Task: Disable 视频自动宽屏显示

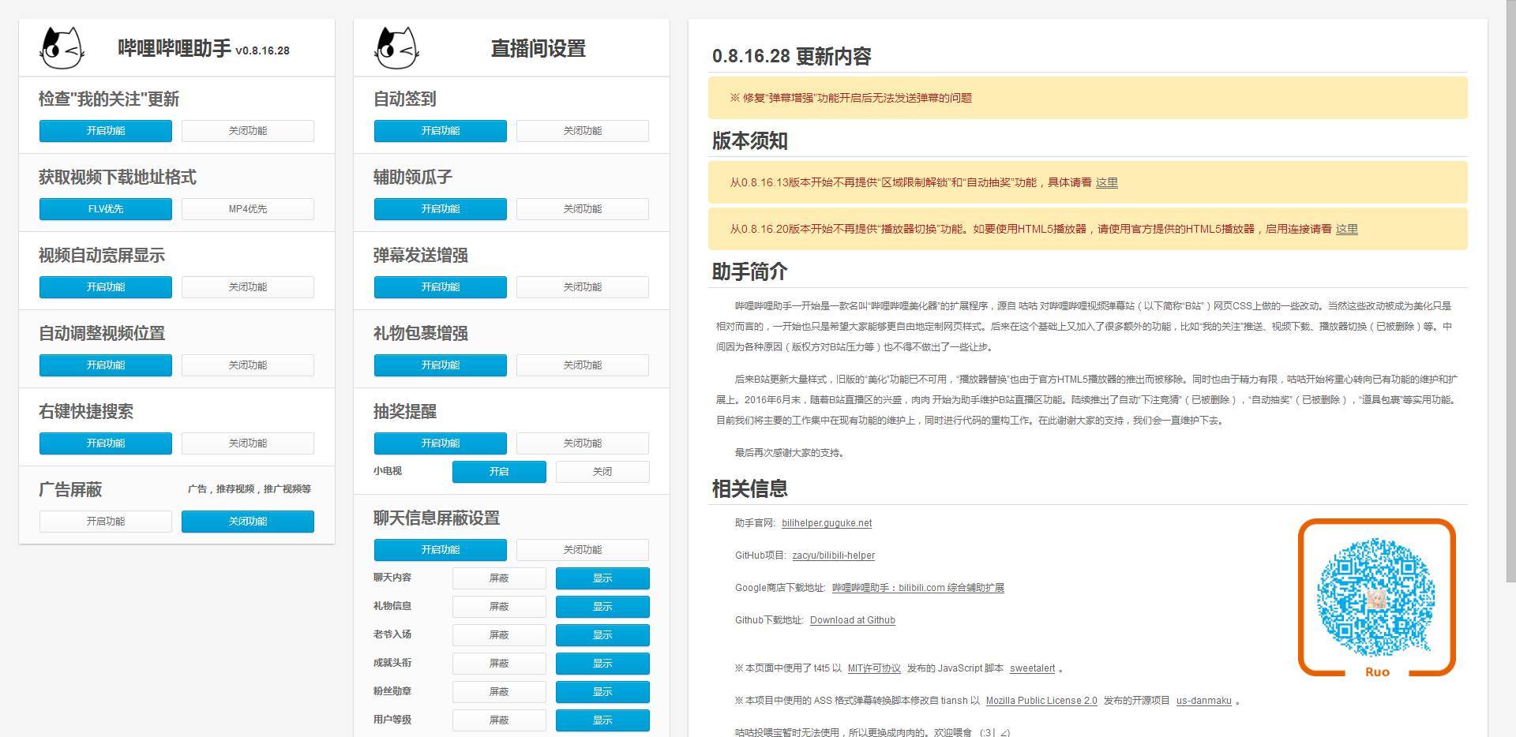Action: coord(247,286)
